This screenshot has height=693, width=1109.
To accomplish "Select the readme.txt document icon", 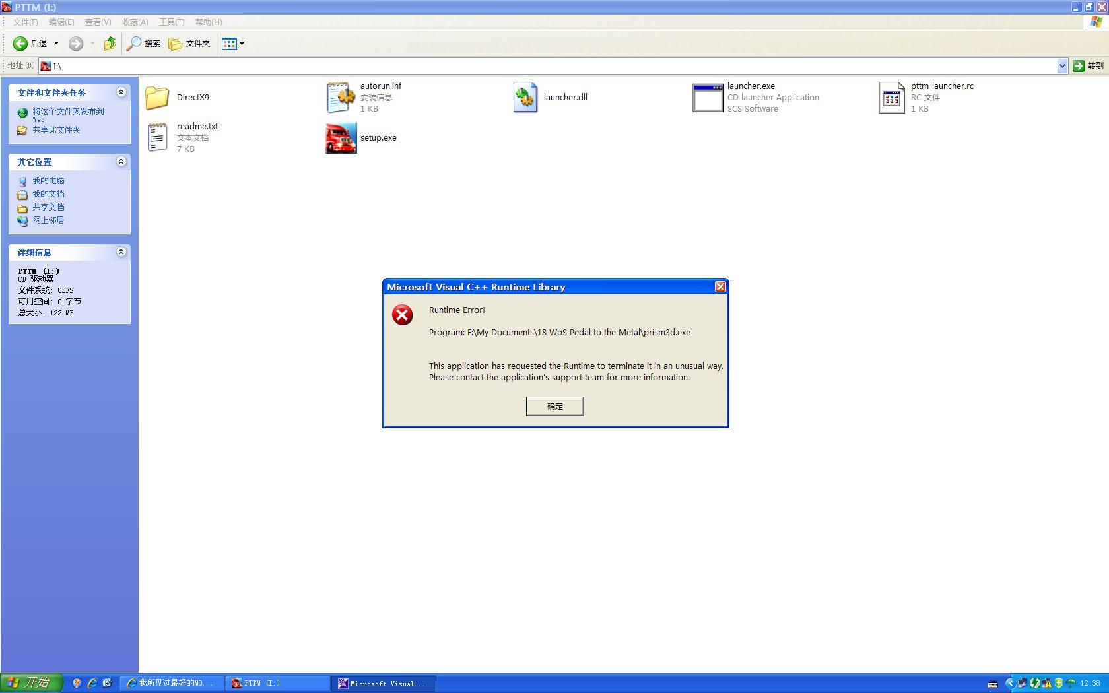I will coord(157,137).
